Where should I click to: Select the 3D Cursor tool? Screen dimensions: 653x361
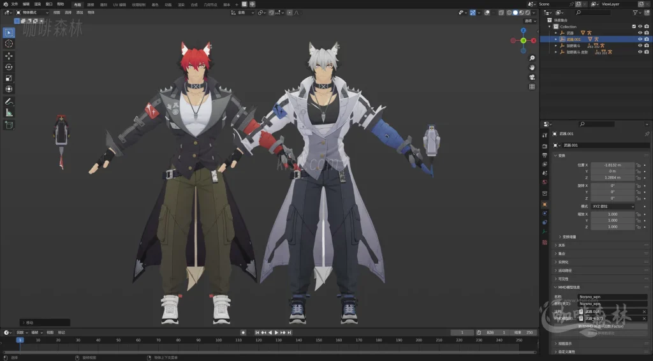(9, 44)
